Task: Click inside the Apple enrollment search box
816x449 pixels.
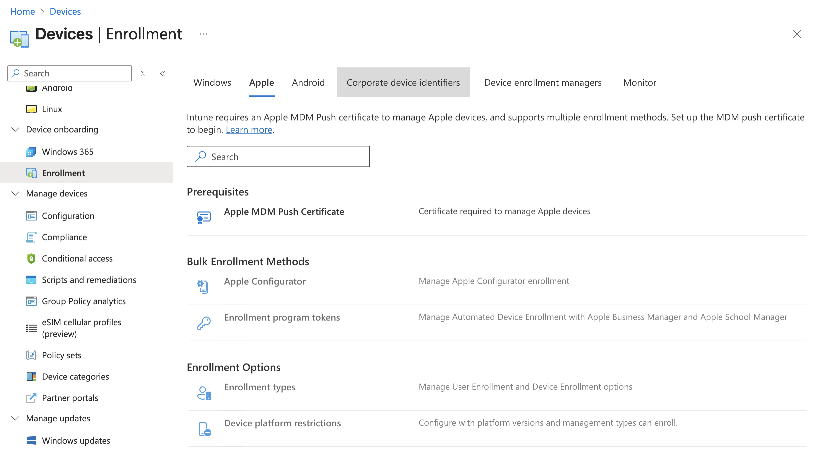Action: pyautogui.click(x=278, y=156)
